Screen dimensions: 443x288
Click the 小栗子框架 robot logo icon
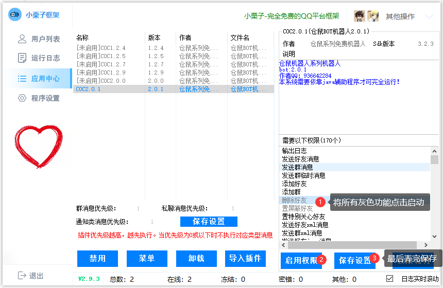pos(15,14)
